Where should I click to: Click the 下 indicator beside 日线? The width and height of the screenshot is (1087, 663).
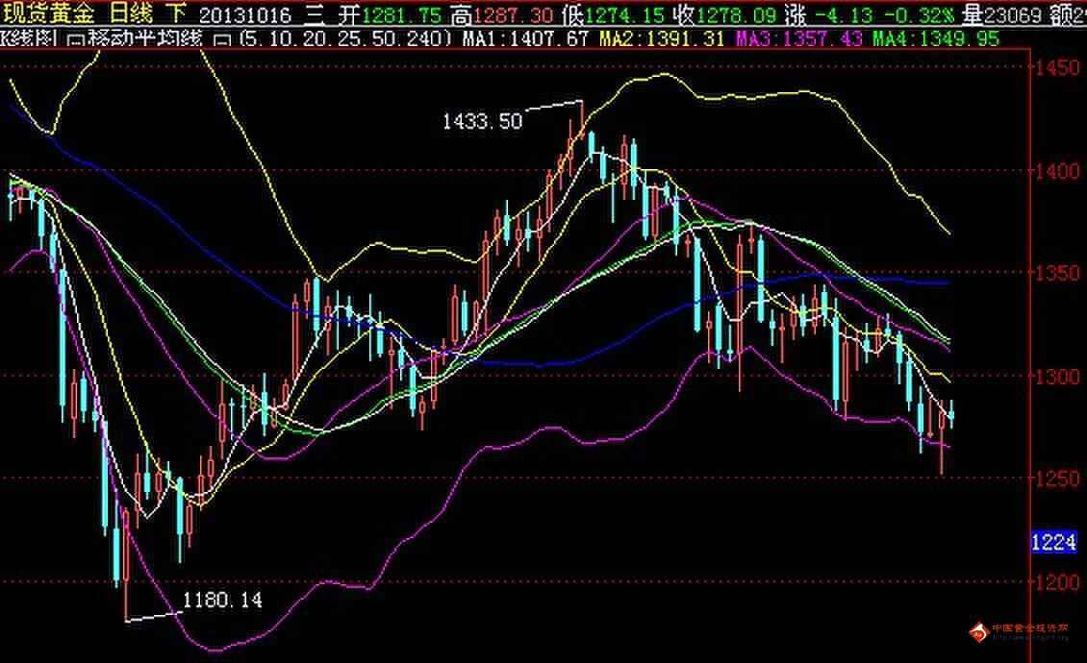pyautogui.click(x=175, y=13)
